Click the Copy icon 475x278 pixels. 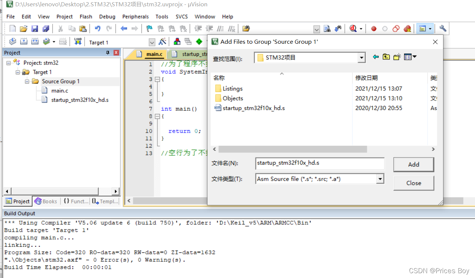[x=72, y=29]
